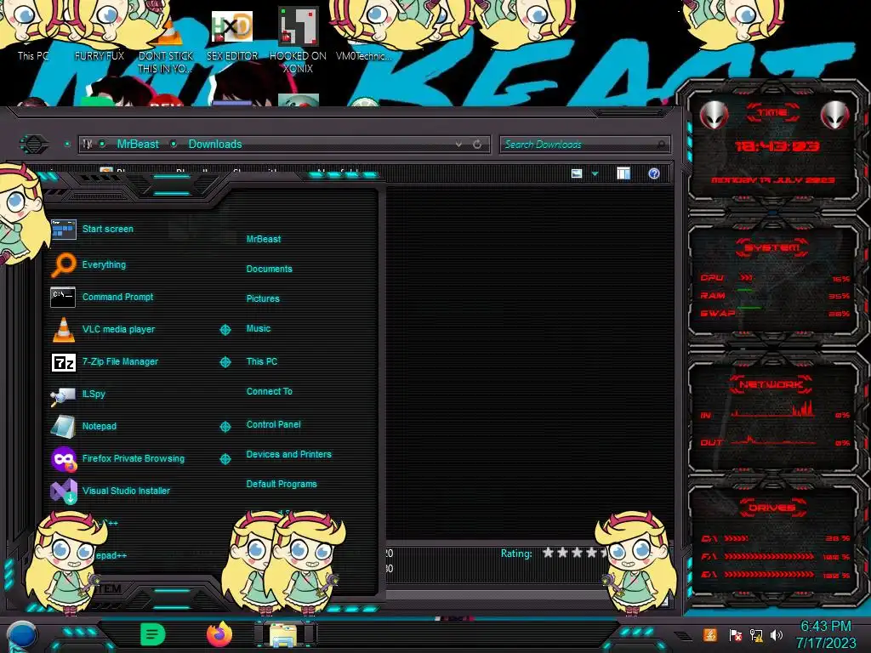The image size is (871, 653).
Task: Set rating to two stars
Action: [x=563, y=553]
